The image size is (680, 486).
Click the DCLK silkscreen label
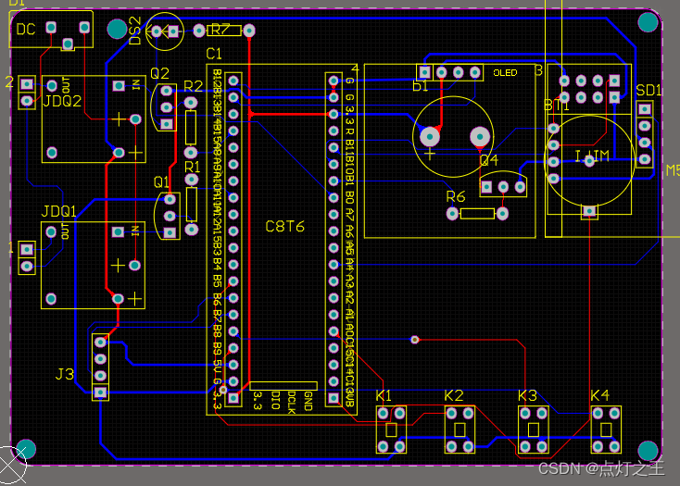pyautogui.click(x=292, y=403)
